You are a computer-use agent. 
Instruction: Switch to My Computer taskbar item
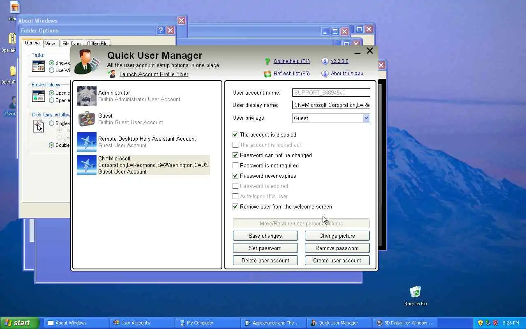point(207,323)
